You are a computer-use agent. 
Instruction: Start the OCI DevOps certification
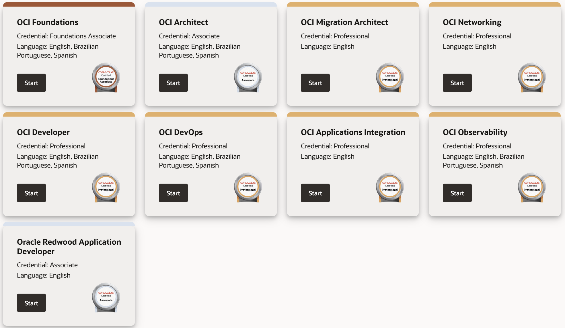pyautogui.click(x=173, y=193)
